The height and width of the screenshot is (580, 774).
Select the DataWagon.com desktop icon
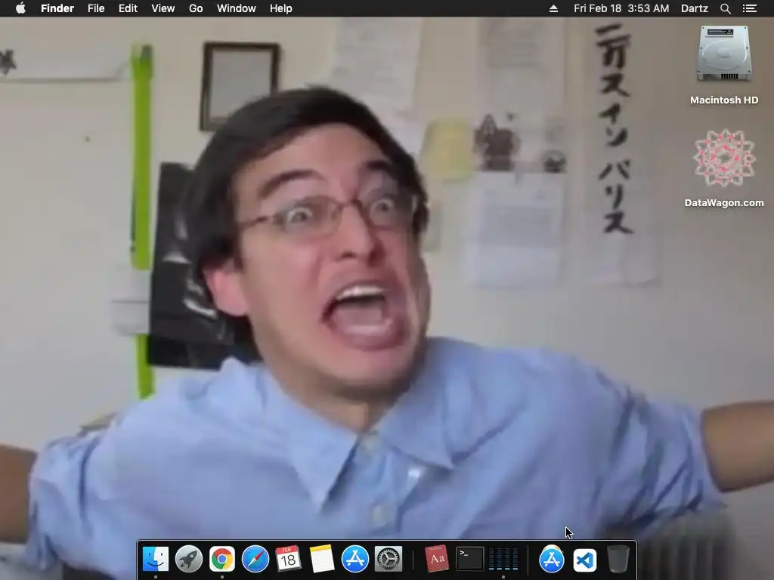click(x=724, y=168)
